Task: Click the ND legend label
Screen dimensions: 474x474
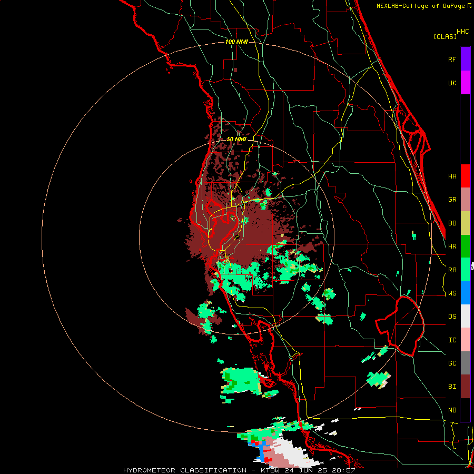Action: pos(452,410)
